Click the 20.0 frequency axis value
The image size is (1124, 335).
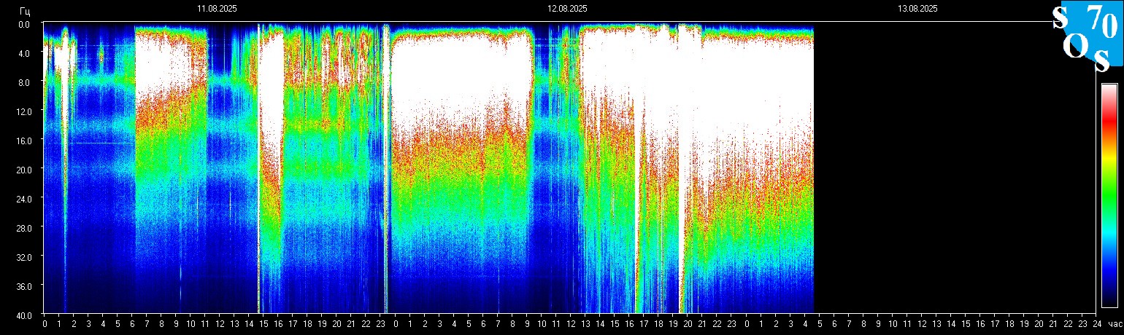click(x=23, y=169)
